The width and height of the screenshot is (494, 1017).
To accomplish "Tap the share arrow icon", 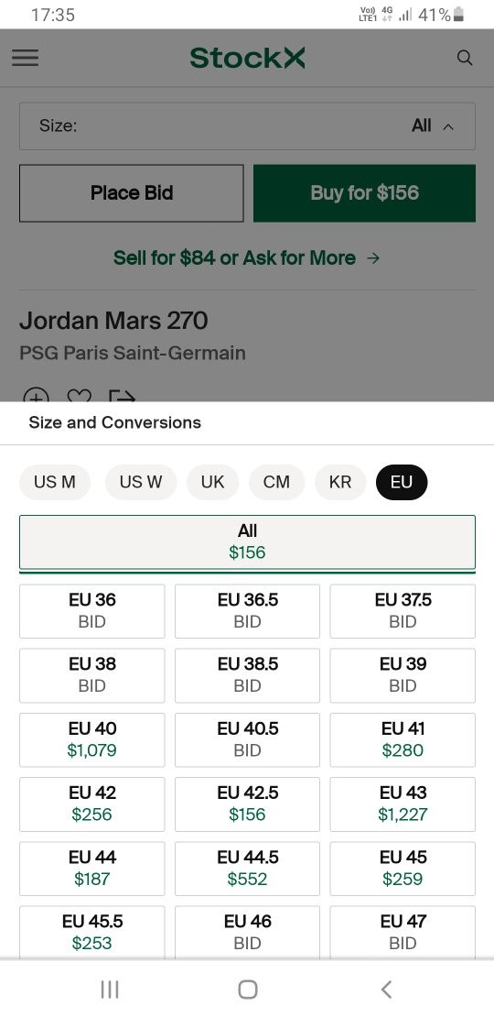I will (122, 395).
